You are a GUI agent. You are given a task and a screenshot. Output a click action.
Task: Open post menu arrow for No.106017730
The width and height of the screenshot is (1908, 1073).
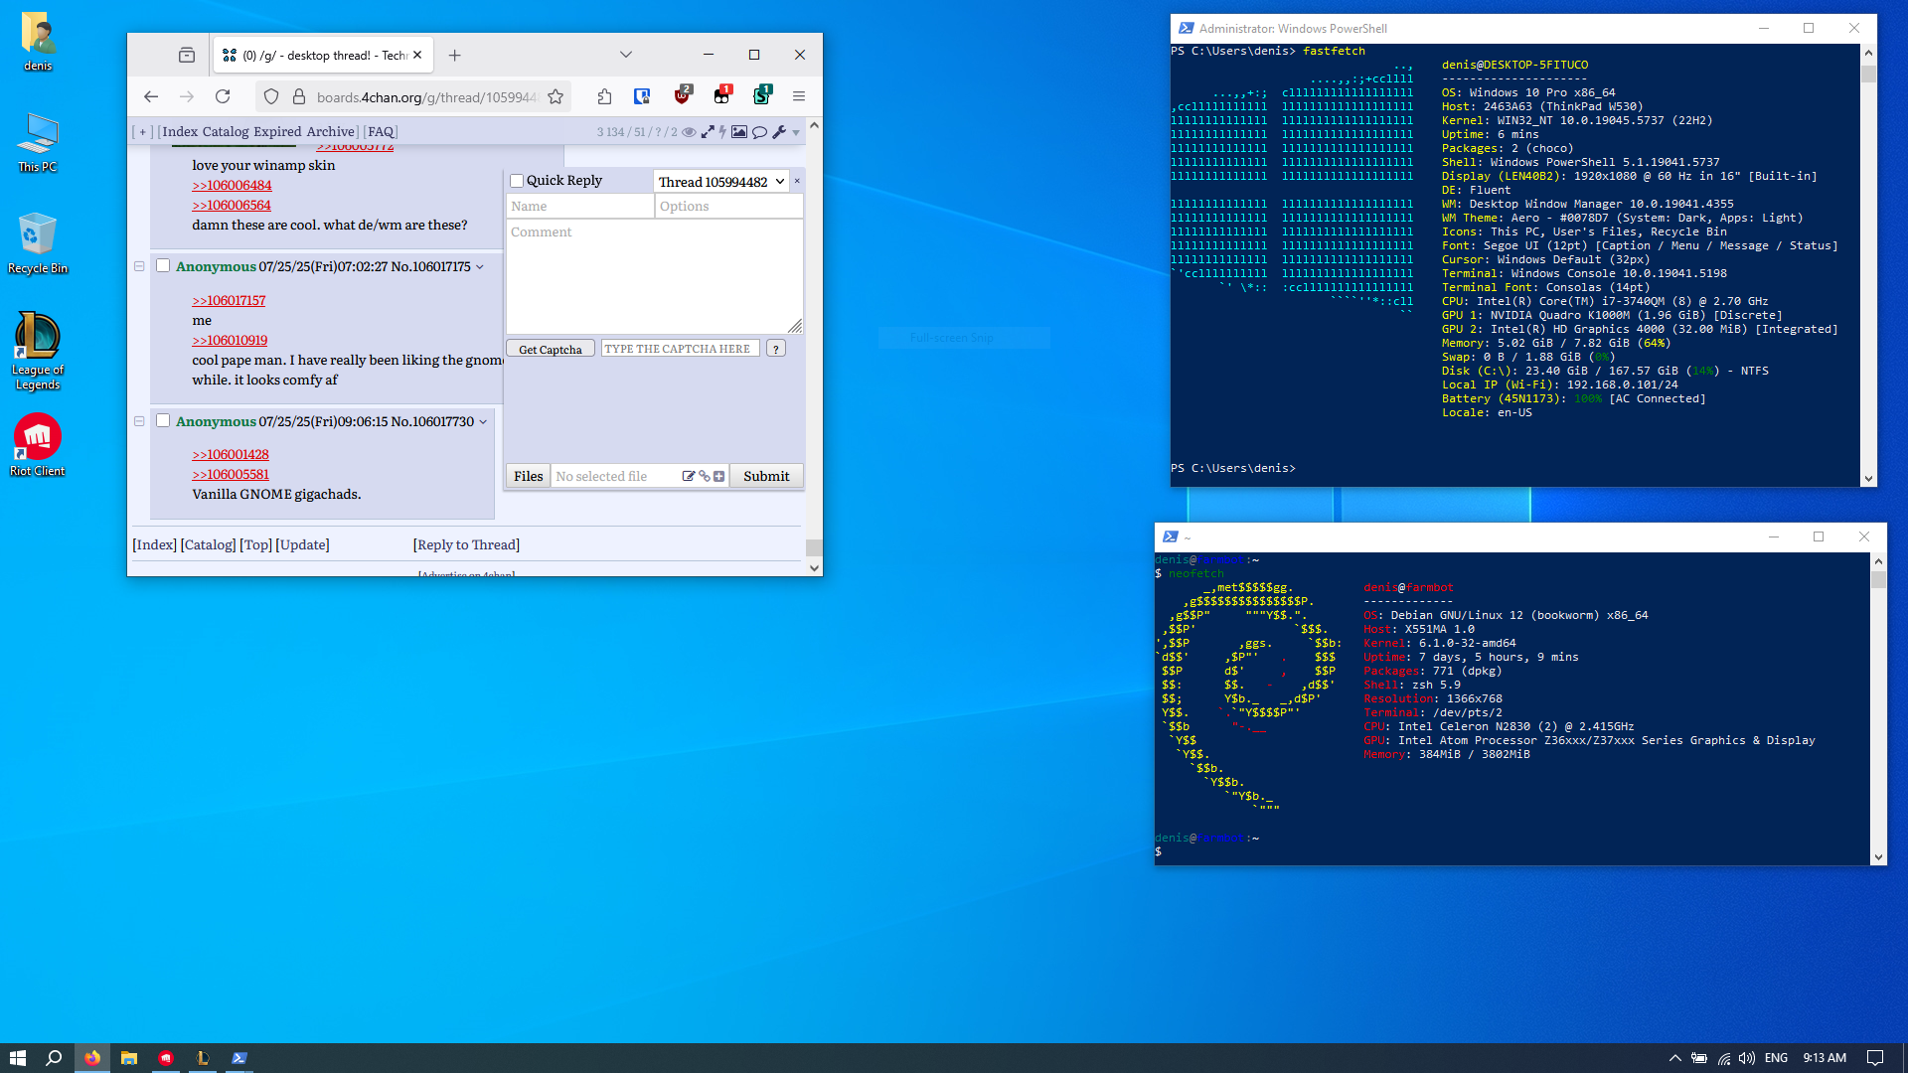tap(483, 421)
